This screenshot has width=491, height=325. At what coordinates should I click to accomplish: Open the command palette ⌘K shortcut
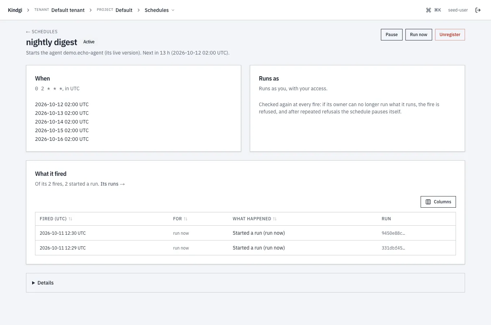pos(433,10)
